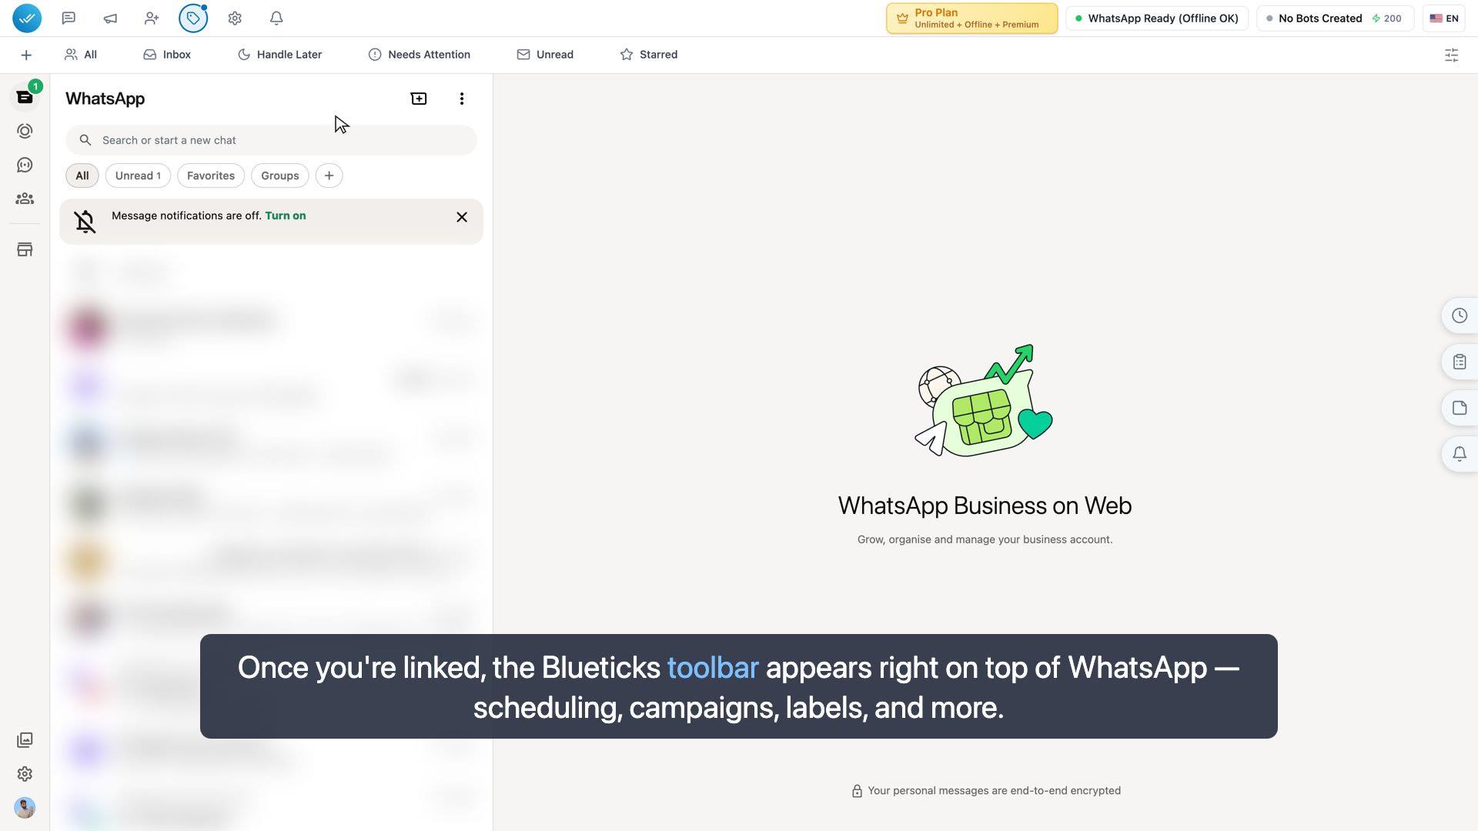Viewport: 1478px width, 831px height.
Task: Select the All chat filter chip
Action: 82,175
